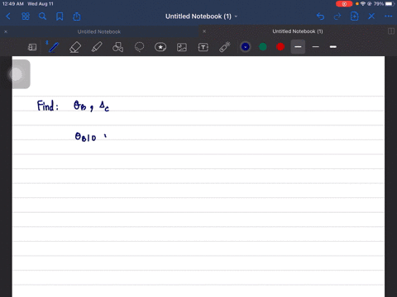Viewport: 397px width, 297px height.
Task: Toggle the split view icon
Action: click(391, 31)
